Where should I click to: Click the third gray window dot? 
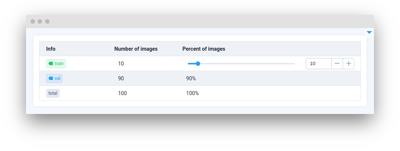coord(47,21)
